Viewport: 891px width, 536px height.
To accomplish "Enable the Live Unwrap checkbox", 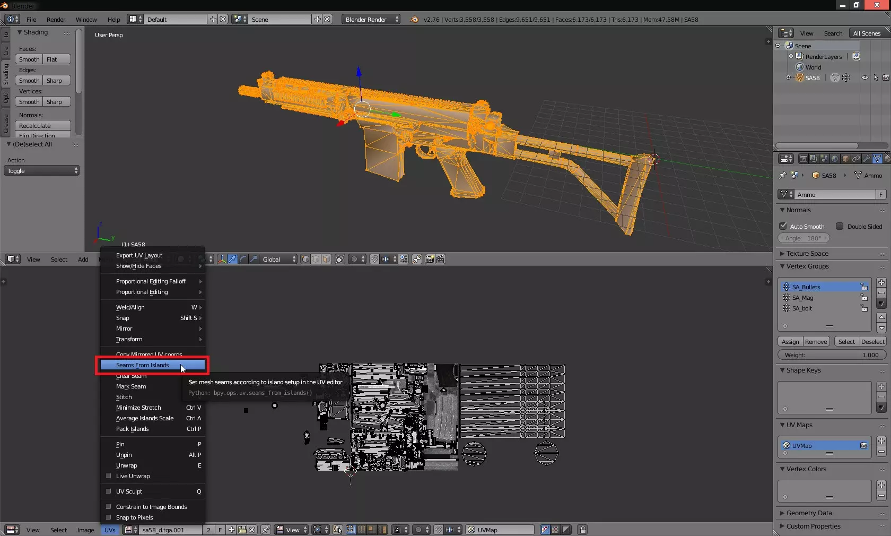I will [109, 476].
